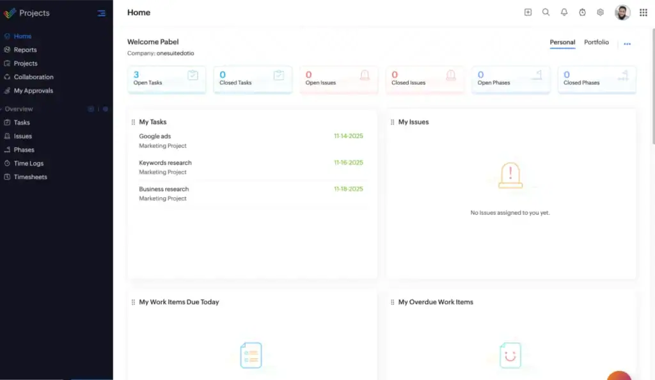The width and height of the screenshot is (655, 380).
Task: Open the ellipsis more options menu
Action: 627,44
